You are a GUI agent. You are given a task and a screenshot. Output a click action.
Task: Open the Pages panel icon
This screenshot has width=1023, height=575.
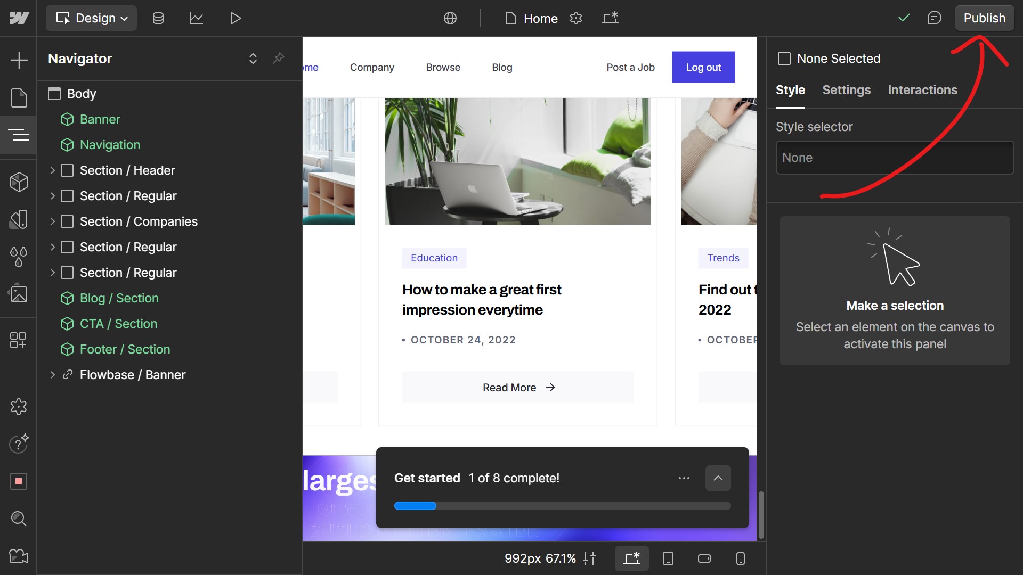click(19, 98)
